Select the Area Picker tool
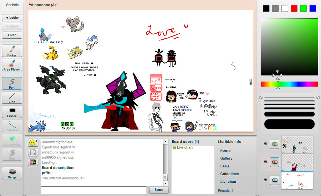Image resolution: width=321 pixels, height=196 pixels. point(12,65)
